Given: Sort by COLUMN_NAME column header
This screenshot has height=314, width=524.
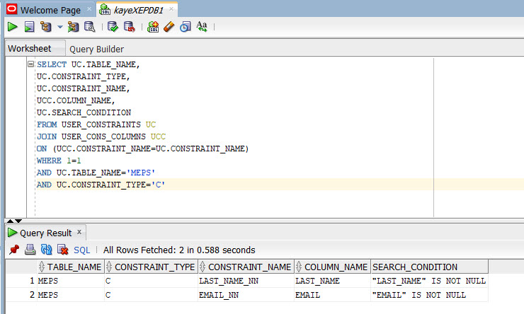Looking at the screenshot, I should point(333,267).
